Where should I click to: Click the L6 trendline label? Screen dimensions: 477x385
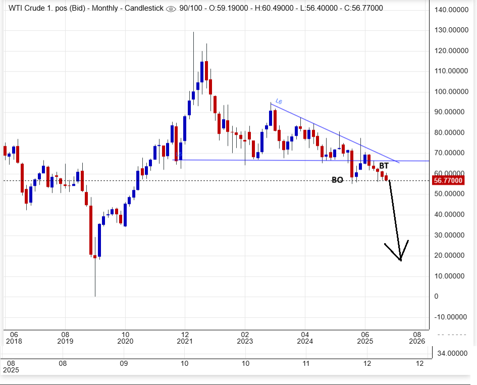(279, 101)
